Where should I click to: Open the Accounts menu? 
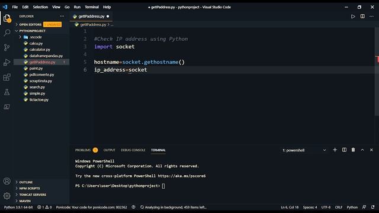pyautogui.click(x=7, y=181)
